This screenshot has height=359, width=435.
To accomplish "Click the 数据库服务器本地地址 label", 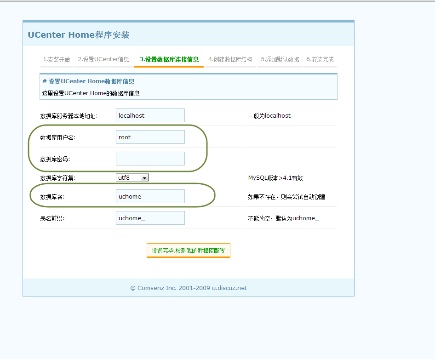I will (69, 116).
